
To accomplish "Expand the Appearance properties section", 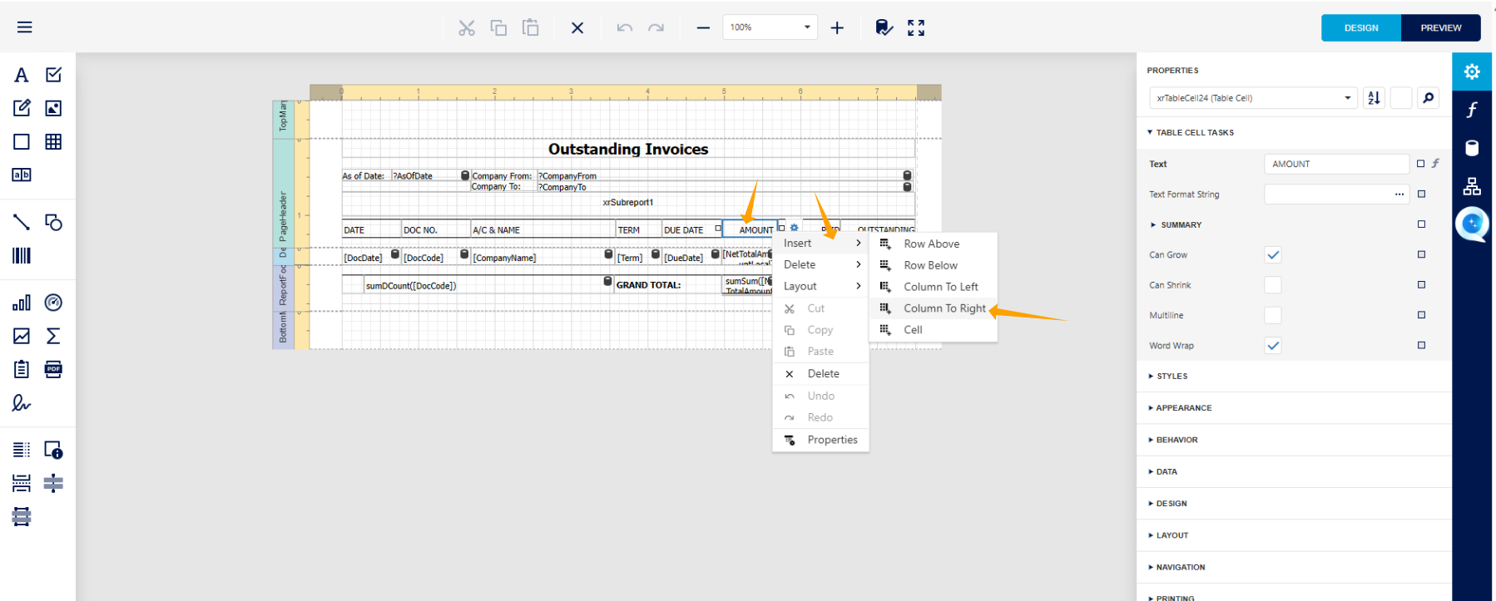I will 1183,408.
